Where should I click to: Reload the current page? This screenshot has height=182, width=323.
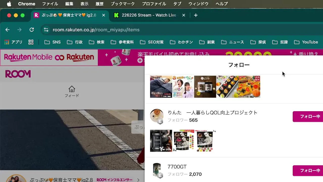(32, 30)
